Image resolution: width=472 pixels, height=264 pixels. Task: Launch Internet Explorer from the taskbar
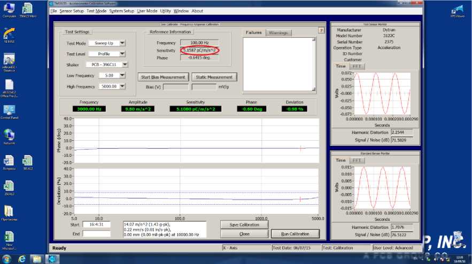point(22,259)
